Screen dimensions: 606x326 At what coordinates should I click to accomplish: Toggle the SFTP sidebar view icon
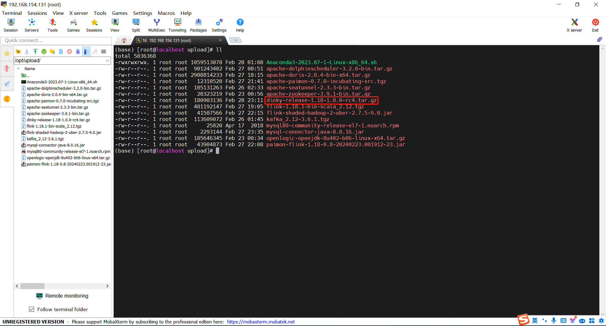click(x=86, y=51)
